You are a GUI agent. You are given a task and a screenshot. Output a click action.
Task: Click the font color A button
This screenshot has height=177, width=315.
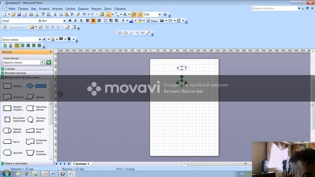click(123, 21)
